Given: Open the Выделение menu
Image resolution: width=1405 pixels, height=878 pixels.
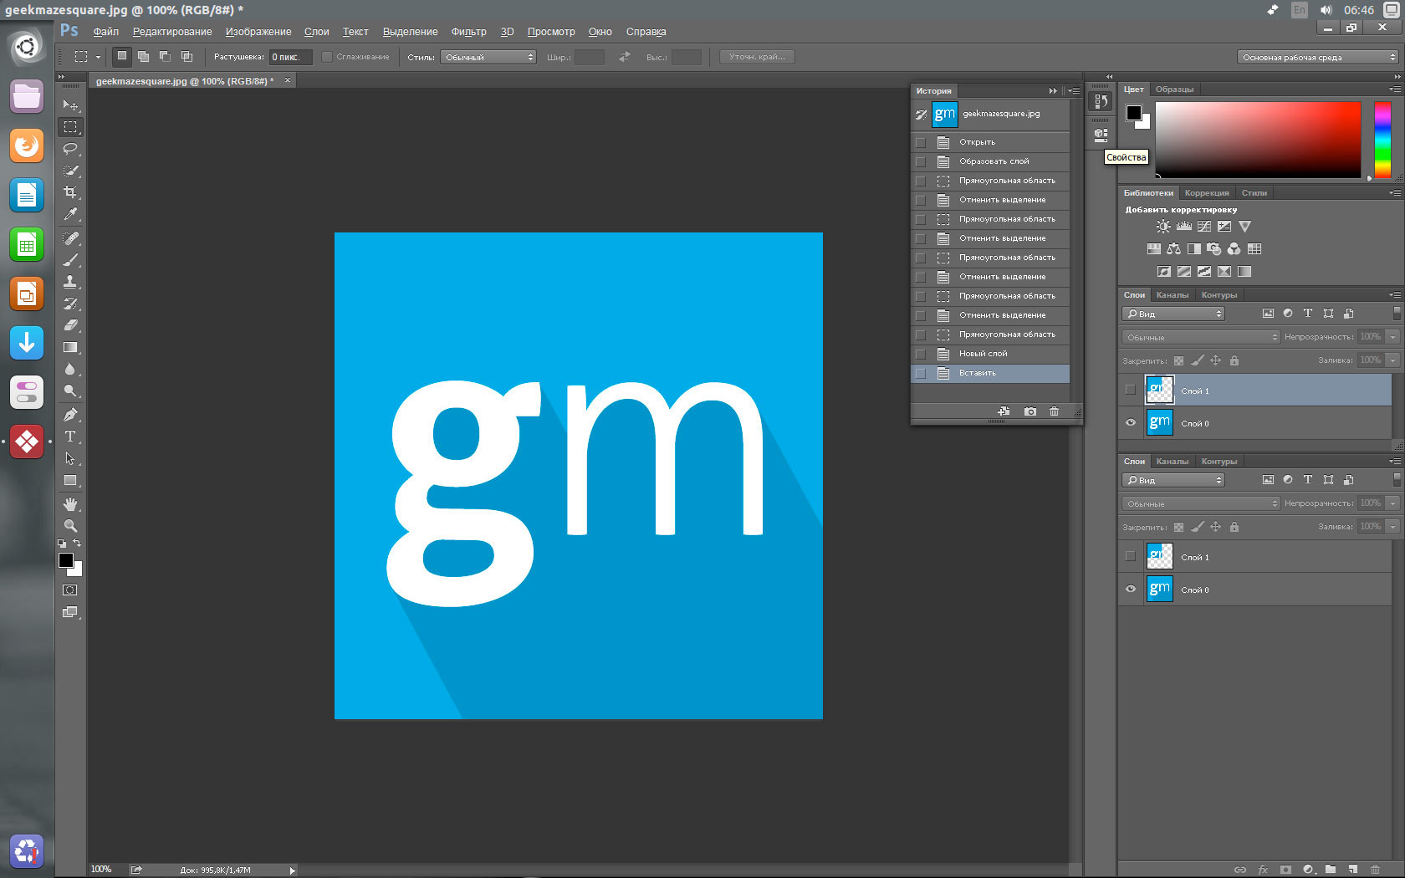Looking at the screenshot, I should pyautogui.click(x=410, y=32).
